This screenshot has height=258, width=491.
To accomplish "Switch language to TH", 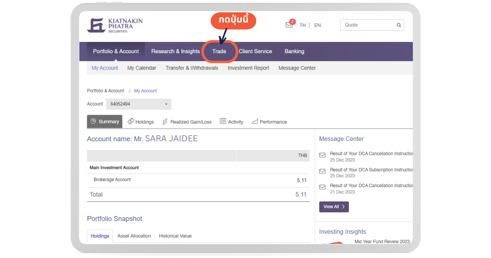I will point(302,25).
